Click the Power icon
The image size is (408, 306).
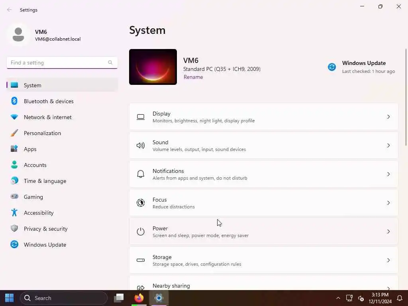click(x=141, y=231)
